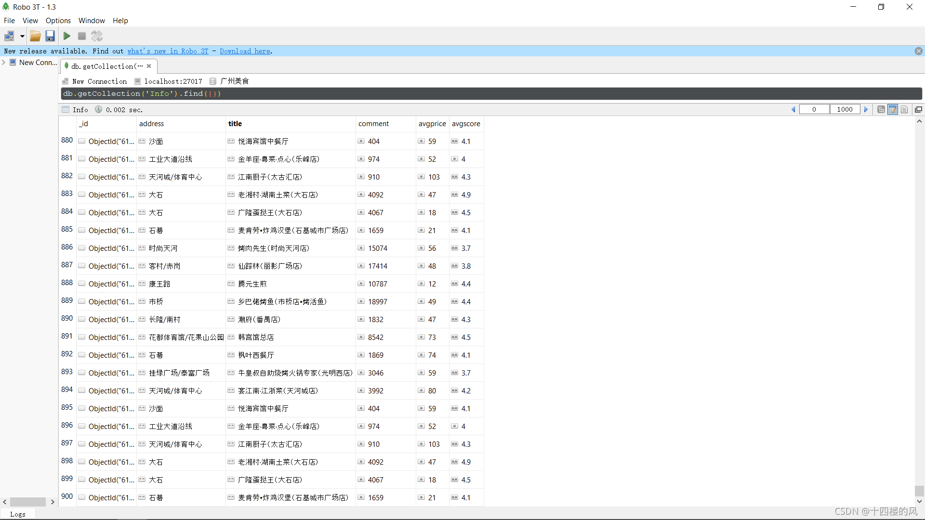The image size is (925, 520).
Task: Click the double icon beside avgscore 4.9 in row 883
Action: pos(454,195)
